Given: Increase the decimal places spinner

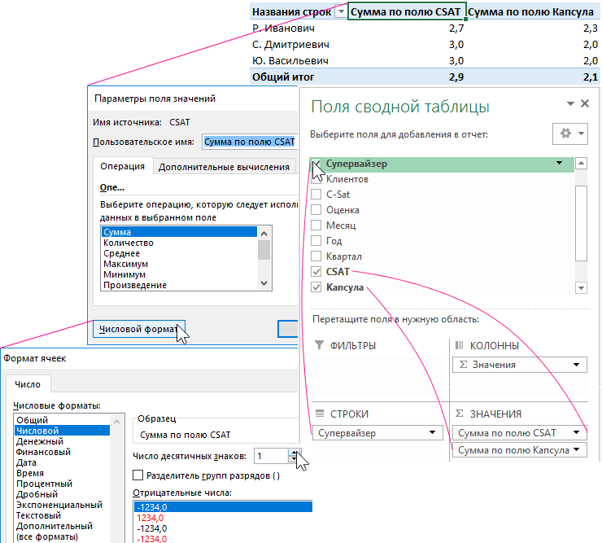Looking at the screenshot, I should pos(294,452).
